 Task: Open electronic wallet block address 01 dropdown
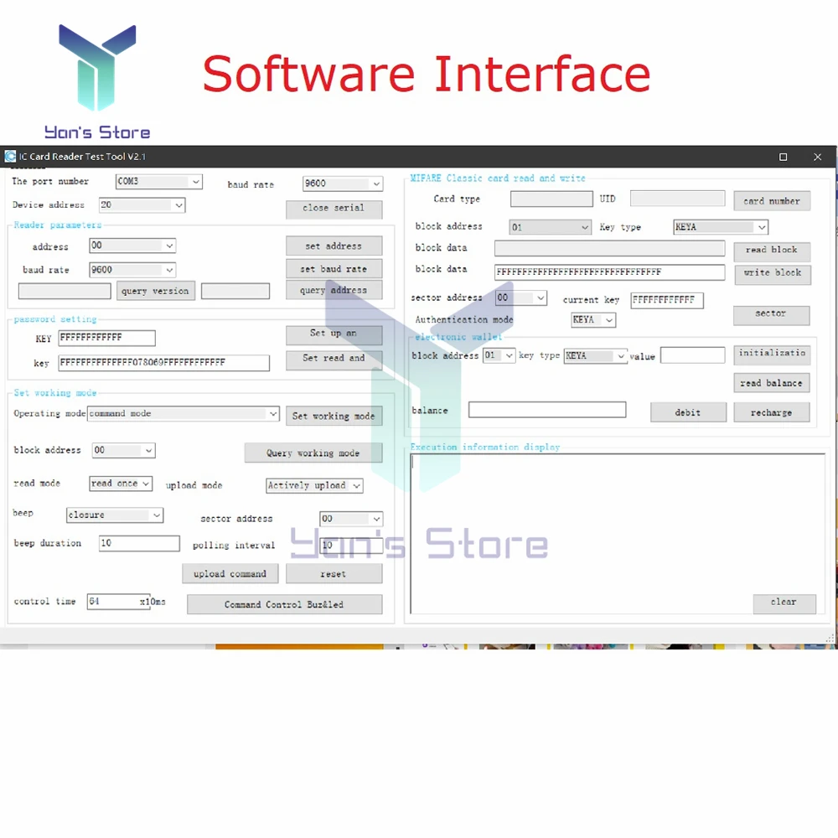click(499, 355)
